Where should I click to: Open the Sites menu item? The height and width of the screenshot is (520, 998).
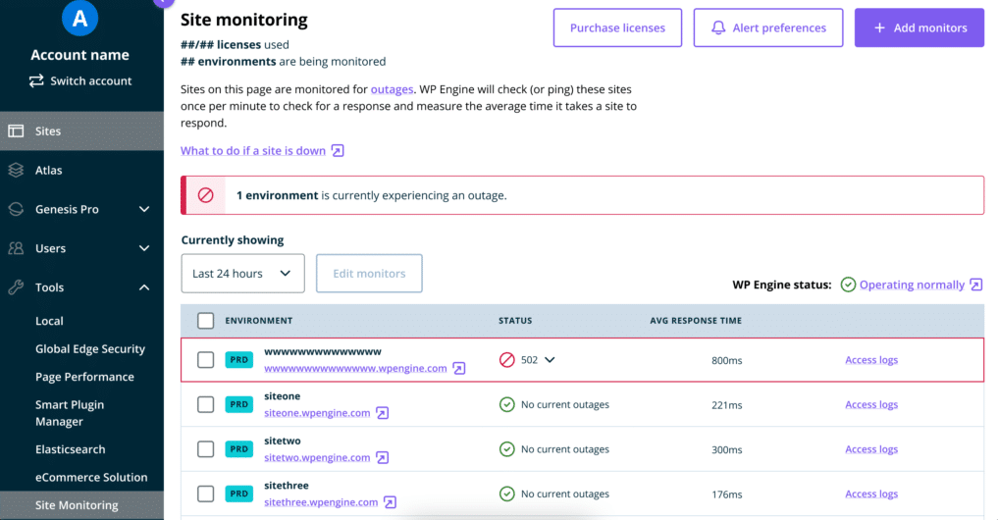click(x=81, y=131)
